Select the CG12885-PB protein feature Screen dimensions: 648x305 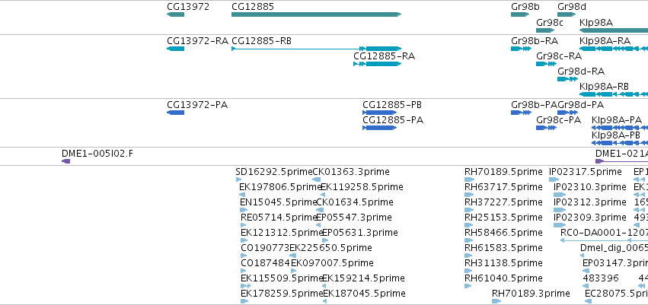(379, 113)
